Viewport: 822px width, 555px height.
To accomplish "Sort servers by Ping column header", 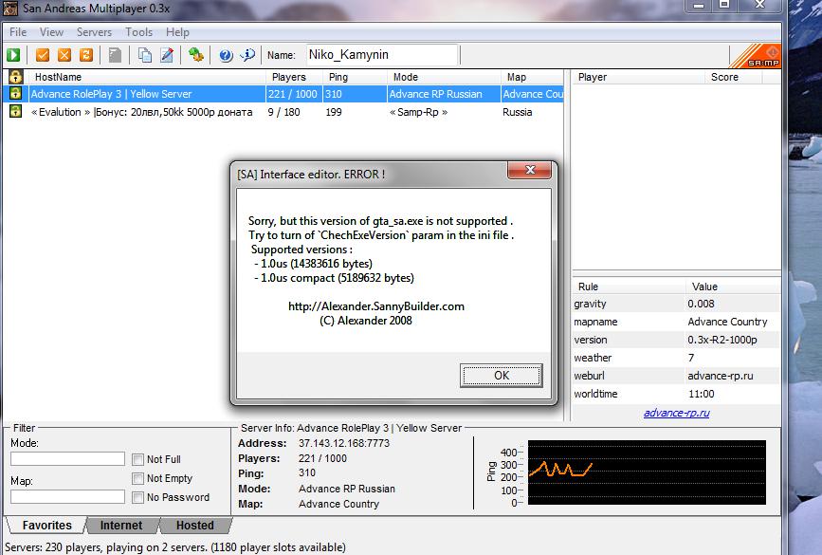I will tap(355, 77).
